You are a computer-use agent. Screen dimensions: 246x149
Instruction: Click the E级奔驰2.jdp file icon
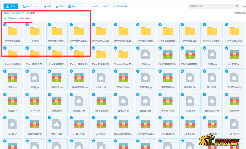[79, 101]
